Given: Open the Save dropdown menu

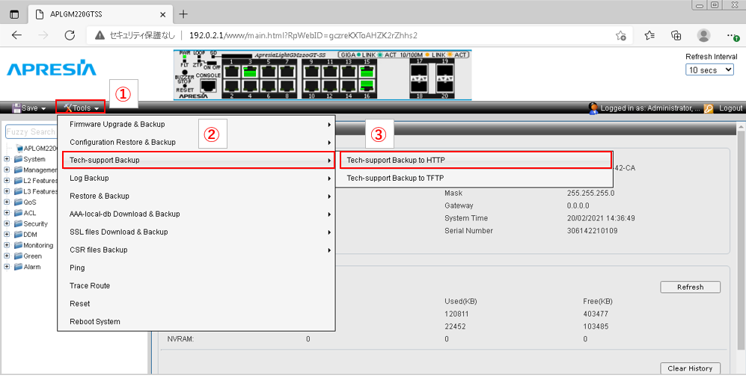Looking at the screenshot, I should [29, 108].
